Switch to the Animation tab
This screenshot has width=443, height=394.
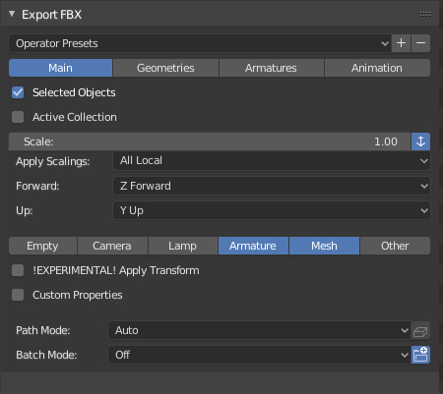tap(377, 68)
